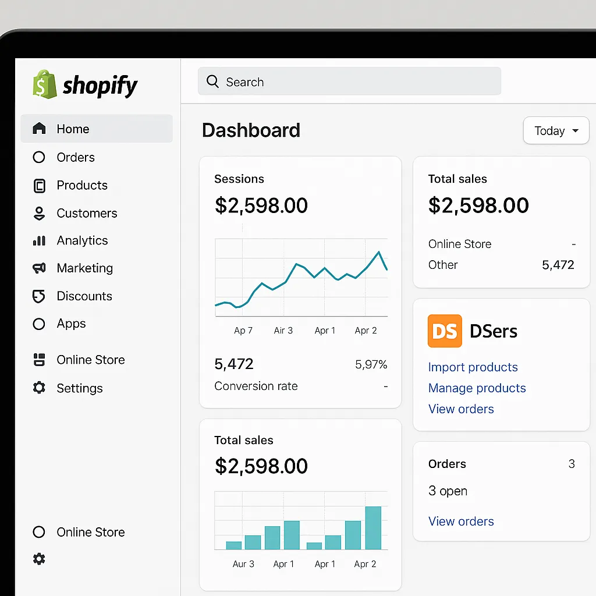Select Discounts in the sidebar
Viewport: 596px width, 596px height.
(x=84, y=296)
